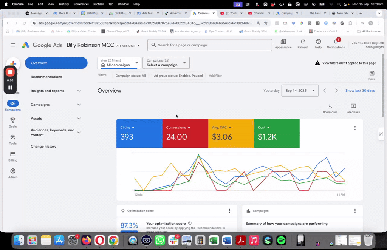Viewport: 387px width, 250px height.
Task: Open Recommendations page
Action: coord(46,77)
